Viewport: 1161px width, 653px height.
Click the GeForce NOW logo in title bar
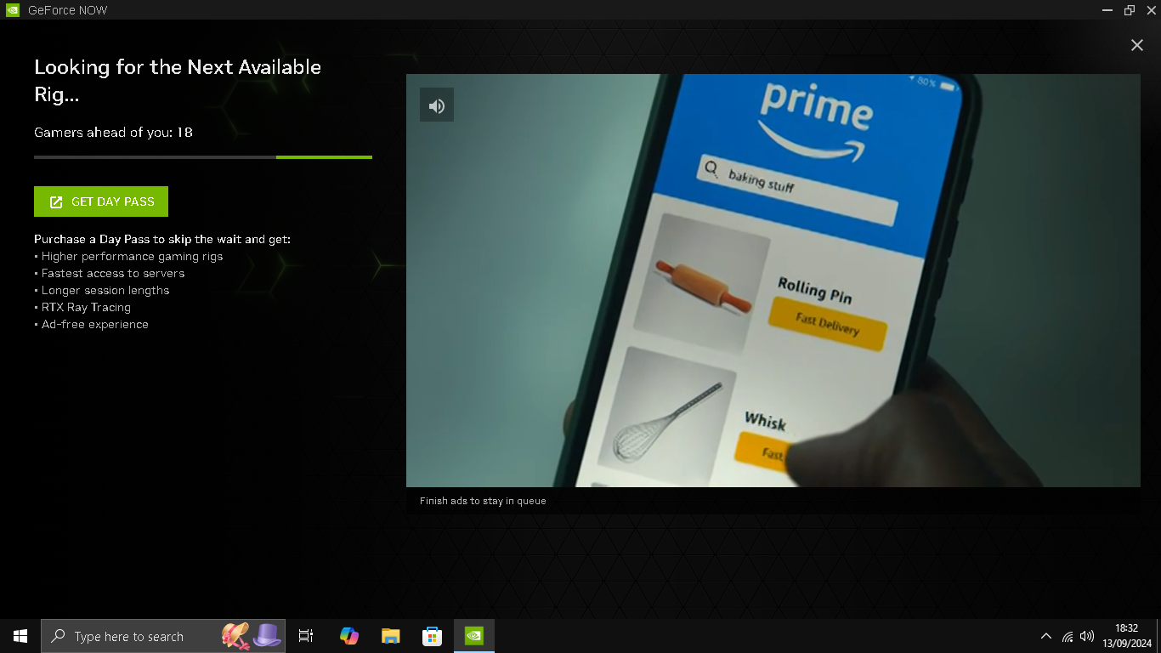[x=13, y=10]
